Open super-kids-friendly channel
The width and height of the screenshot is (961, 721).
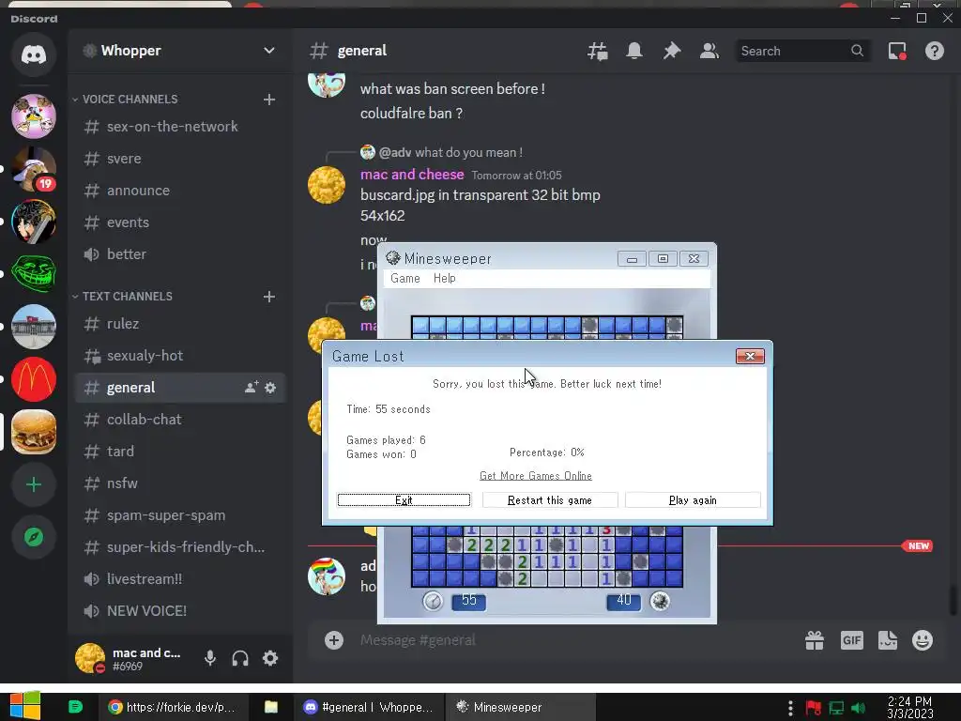click(179, 547)
